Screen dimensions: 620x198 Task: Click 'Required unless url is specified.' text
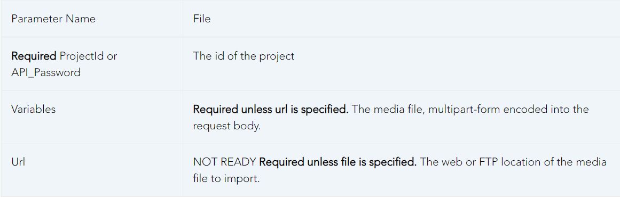pos(270,109)
